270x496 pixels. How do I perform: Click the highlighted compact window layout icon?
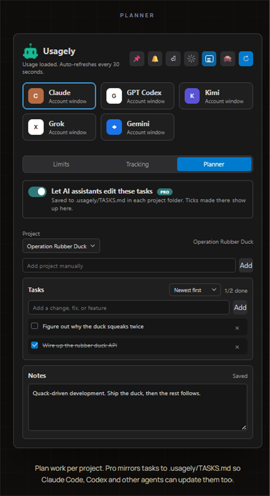pyautogui.click(x=210, y=59)
